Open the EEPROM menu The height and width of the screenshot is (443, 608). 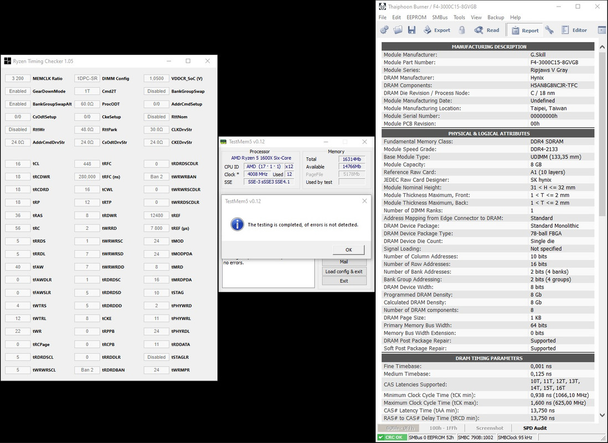click(416, 18)
